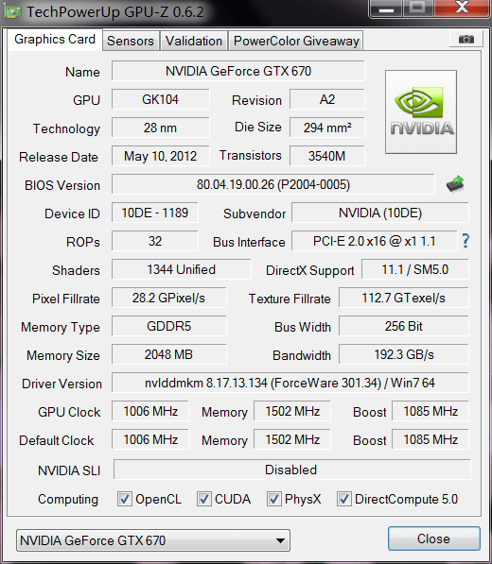Click the NVIDIA logo image
Screen dimensions: 492x564
click(421, 111)
